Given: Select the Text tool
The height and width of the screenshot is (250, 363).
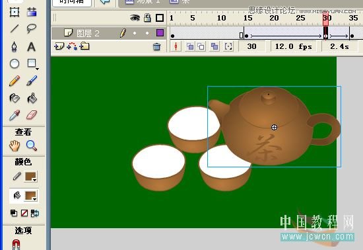Looking at the screenshot, I should point(31,46).
